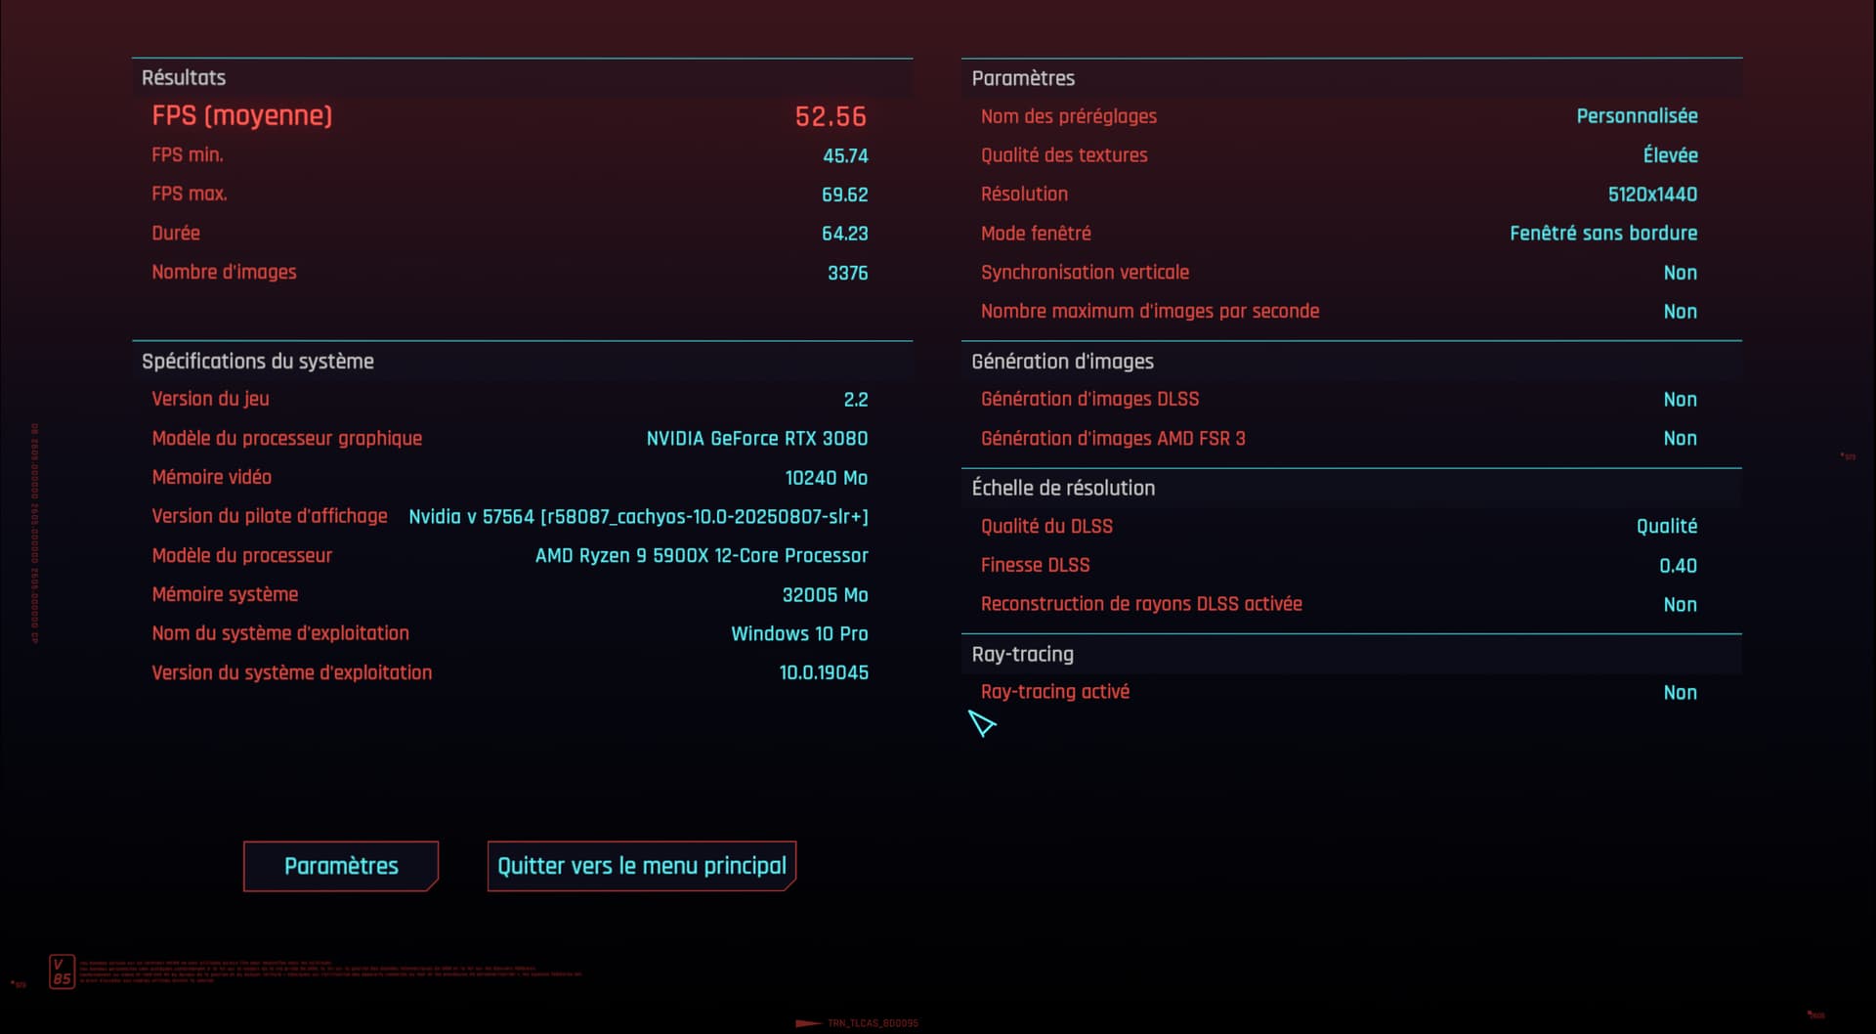Click the average FPS value 52.56

pos(830,116)
